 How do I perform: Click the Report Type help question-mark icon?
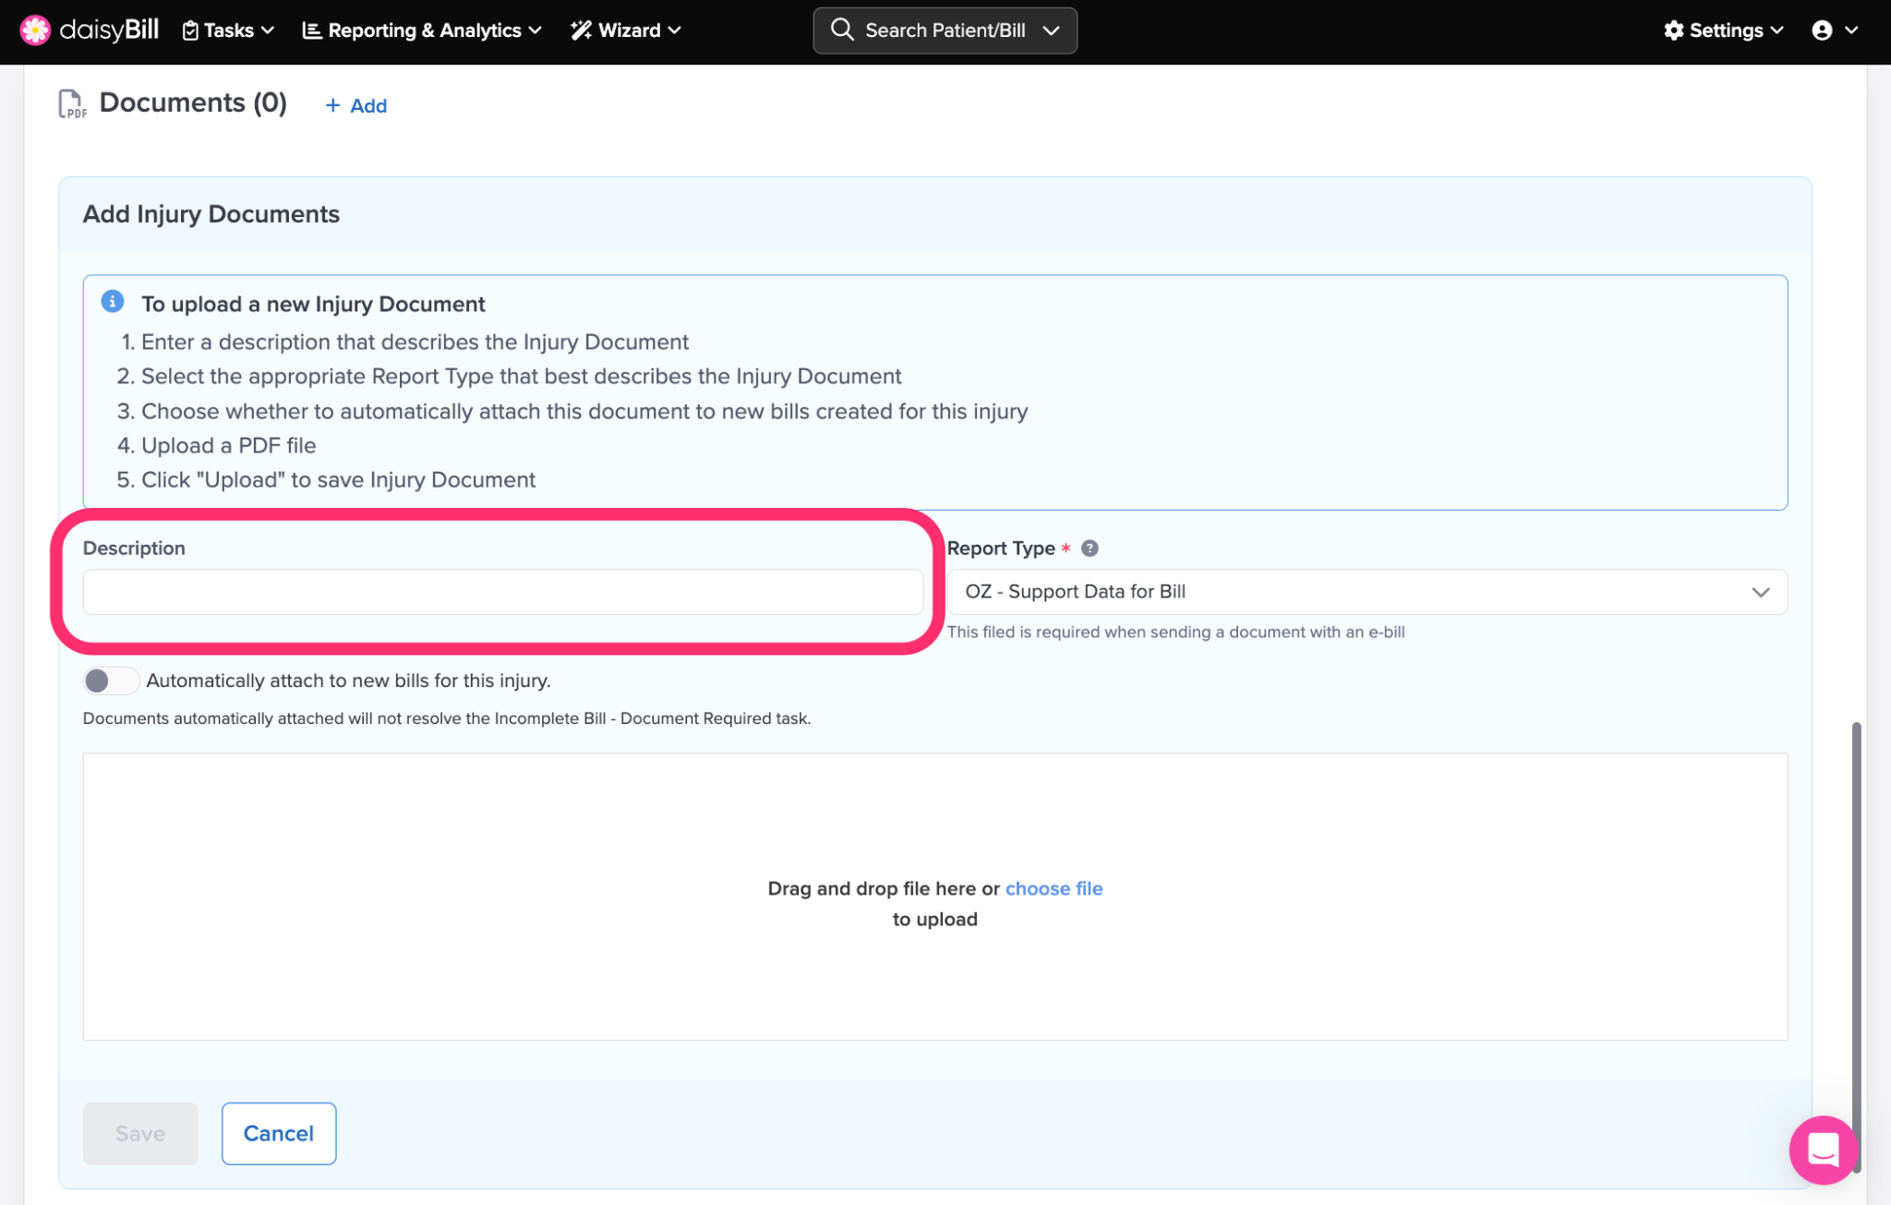point(1090,548)
